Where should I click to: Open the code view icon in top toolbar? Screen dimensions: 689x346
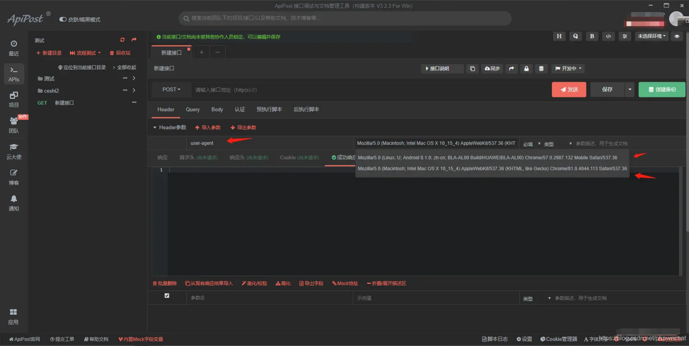pos(608,36)
